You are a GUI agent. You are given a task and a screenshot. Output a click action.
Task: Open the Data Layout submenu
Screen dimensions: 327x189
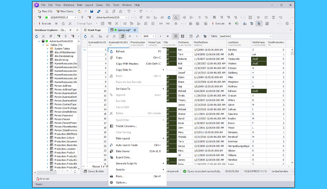[137, 138]
